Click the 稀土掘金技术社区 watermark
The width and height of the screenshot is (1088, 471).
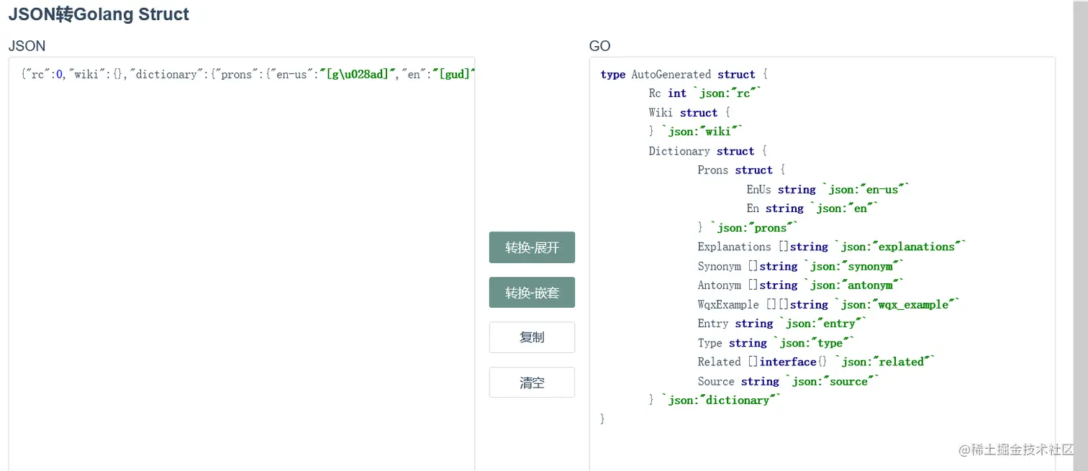[x=1015, y=449]
